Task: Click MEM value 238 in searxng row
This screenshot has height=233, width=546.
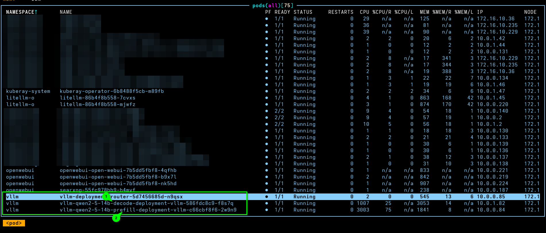Action: click(425, 190)
